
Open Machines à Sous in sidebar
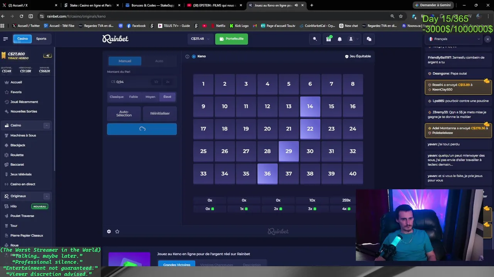pos(23,135)
